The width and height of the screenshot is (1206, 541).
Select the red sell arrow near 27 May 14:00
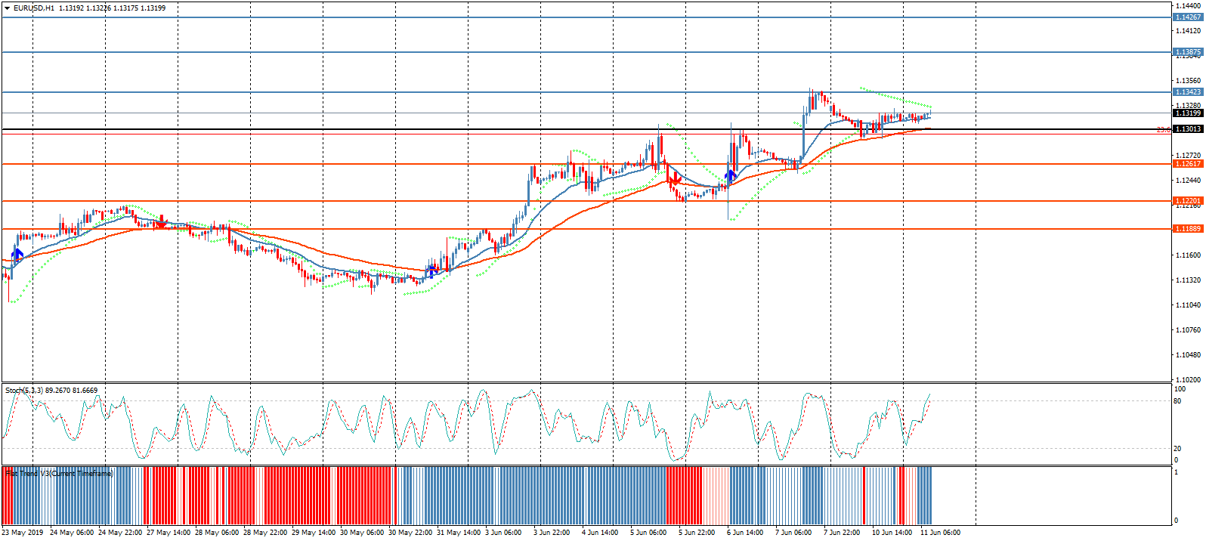[160, 222]
